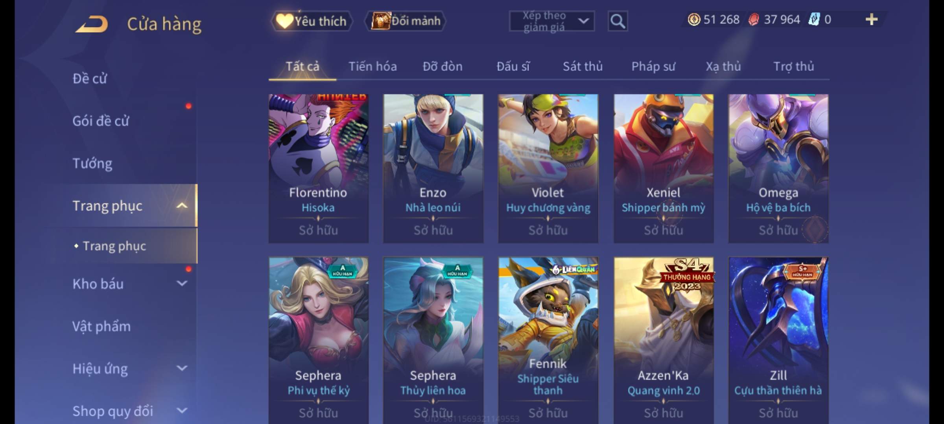The image size is (944, 424).
Task: Collapse the Trang phục sidebar section
Action: (x=182, y=206)
